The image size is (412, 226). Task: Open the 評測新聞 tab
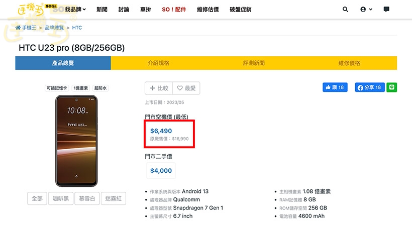[x=254, y=63]
